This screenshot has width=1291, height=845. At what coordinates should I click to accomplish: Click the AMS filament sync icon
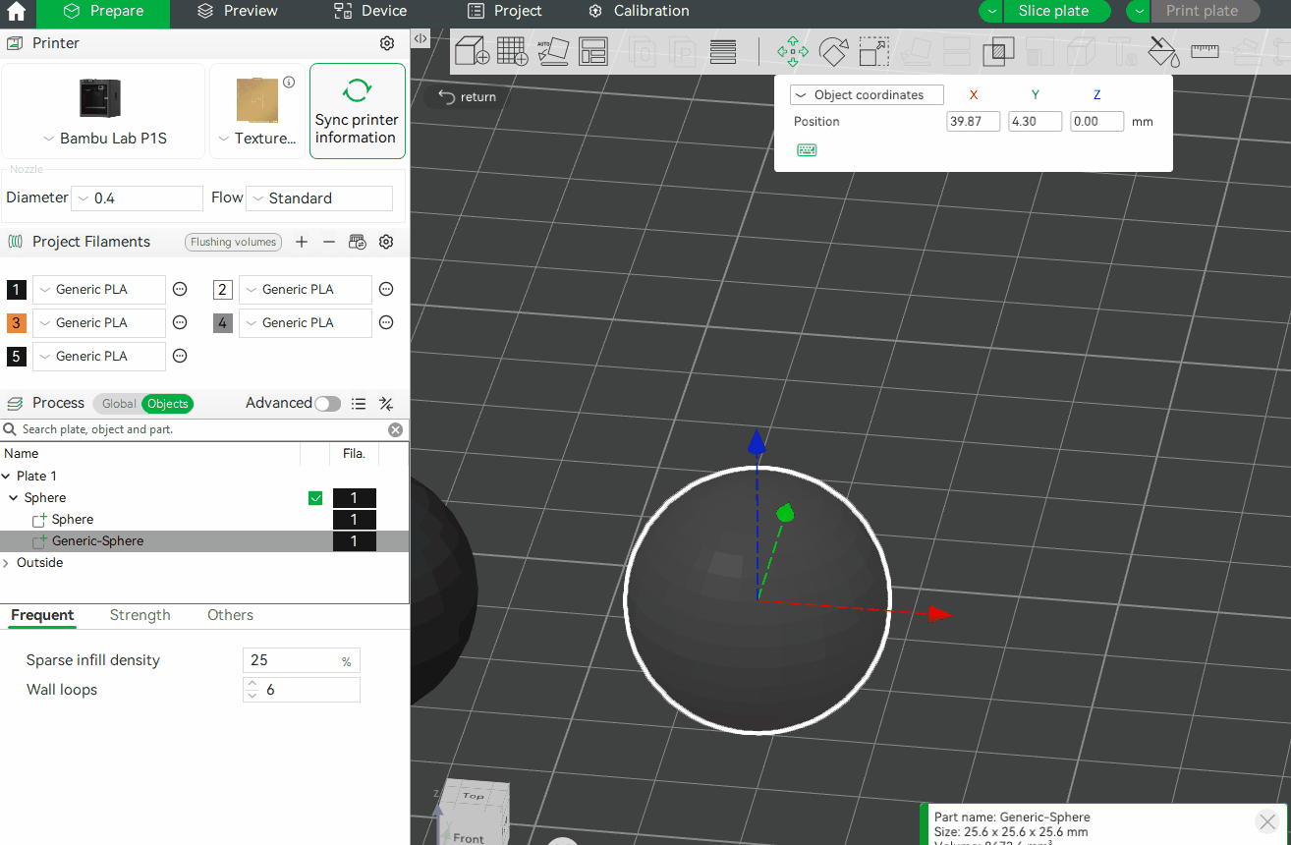click(x=358, y=242)
